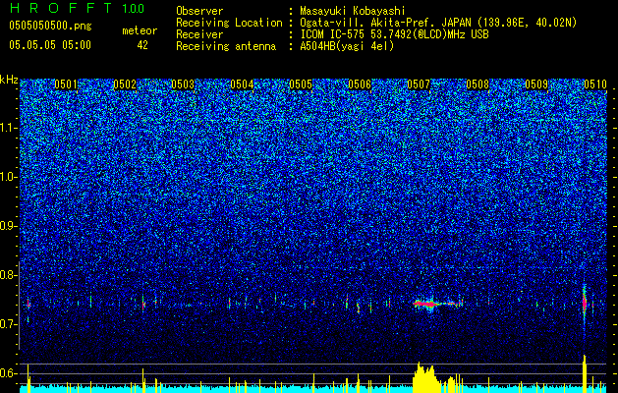This screenshot has height=393, width=618.
Task: Click the 0506 time marker
Action: coord(360,84)
